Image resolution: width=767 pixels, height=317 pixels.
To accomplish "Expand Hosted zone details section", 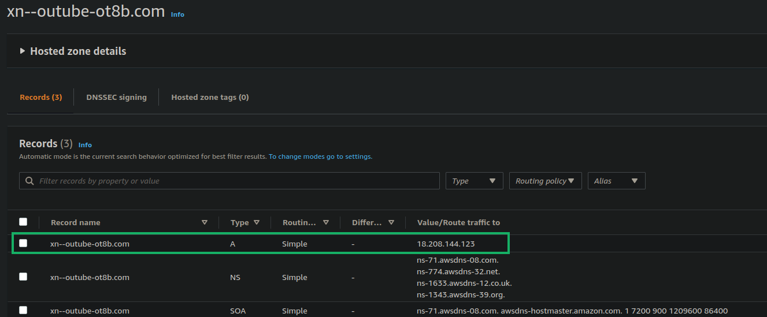I will tap(23, 51).
